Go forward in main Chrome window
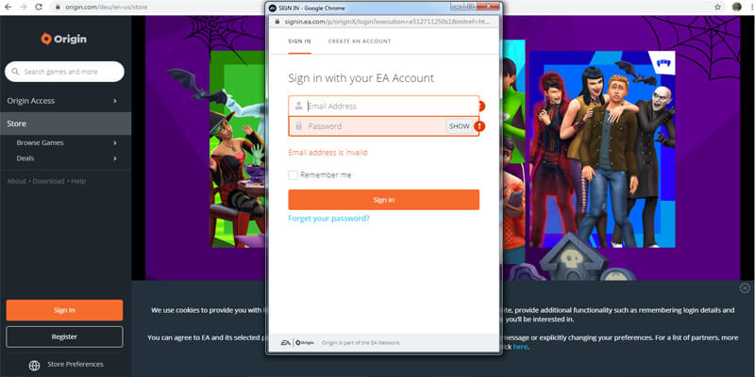This screenshot has height=377, width=755. point(23,7)
